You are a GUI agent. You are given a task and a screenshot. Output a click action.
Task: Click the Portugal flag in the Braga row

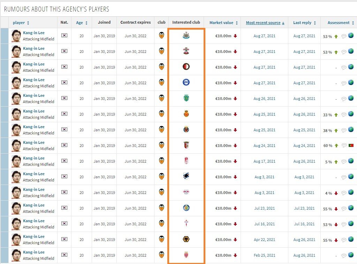click(x=351, y=146)
